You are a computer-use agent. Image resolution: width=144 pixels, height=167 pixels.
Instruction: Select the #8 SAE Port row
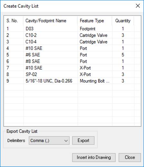[x=72, y=61]
